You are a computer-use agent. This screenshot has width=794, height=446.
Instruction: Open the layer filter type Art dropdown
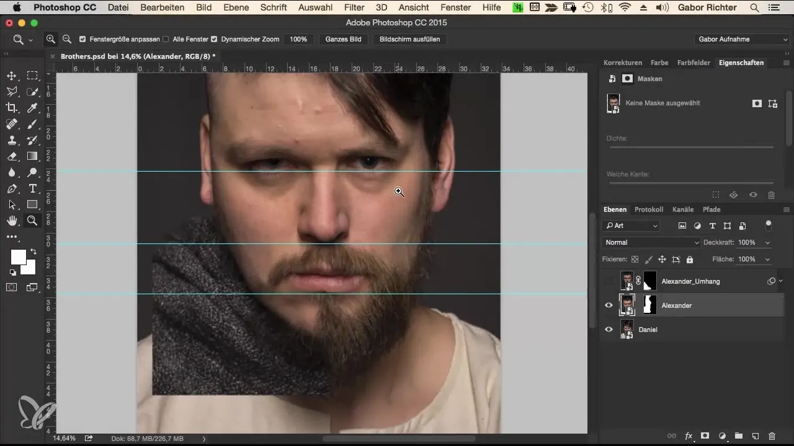coord(630,226)
